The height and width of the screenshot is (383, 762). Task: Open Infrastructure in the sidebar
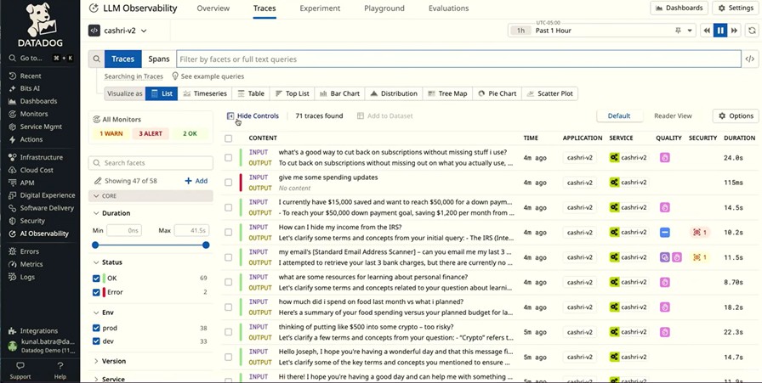point(41,157)
